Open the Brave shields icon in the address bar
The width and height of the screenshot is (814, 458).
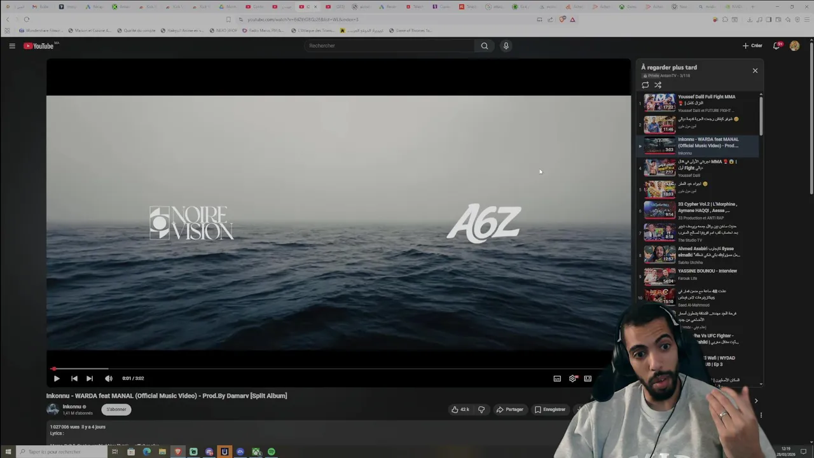(x=562, y=20)
